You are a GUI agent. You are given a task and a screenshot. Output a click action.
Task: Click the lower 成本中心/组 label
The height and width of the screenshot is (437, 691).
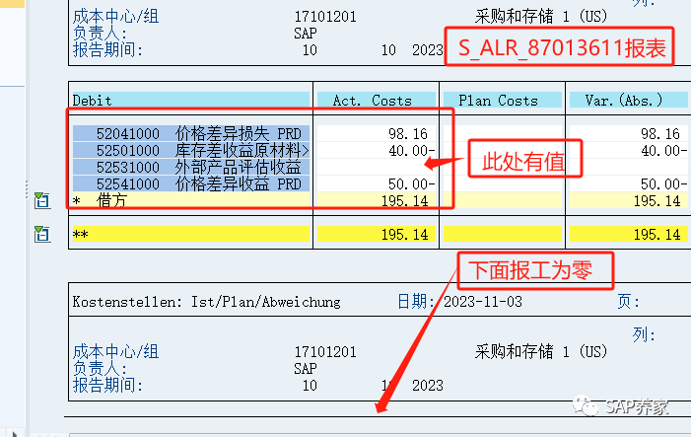pyautogui.click(x=115, y=351)
